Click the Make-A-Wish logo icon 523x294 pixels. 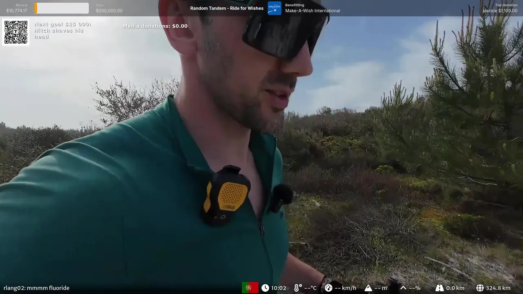tap(275, 8)
